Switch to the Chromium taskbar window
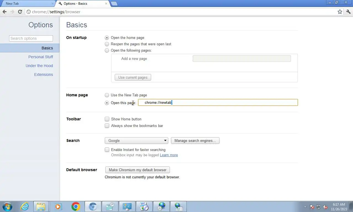 [93, 206]
